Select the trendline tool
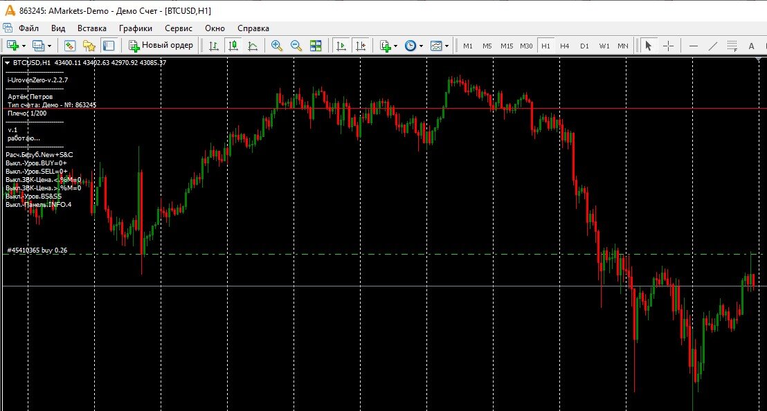The width and height of the screenshot is (767, 411). pyautogui.click(x=713, y=46)
